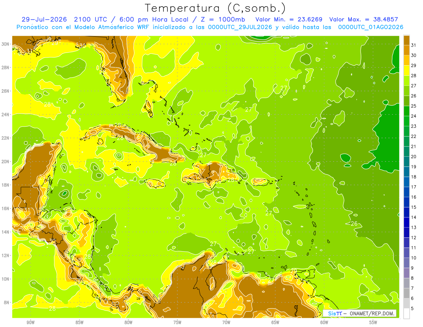
Task: Click color scale label "9"
Action: [412, 268]
